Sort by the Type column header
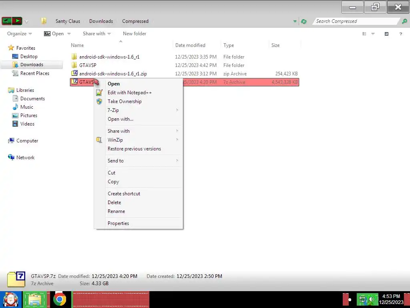Screen dimensions: 410x308 (x=229, y=45)
